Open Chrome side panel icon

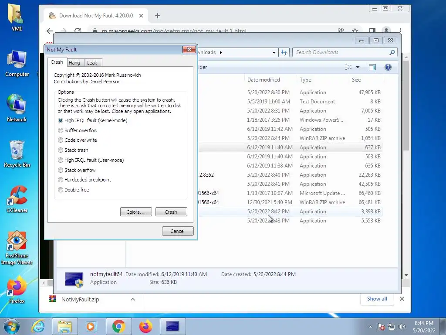point(372,31)
